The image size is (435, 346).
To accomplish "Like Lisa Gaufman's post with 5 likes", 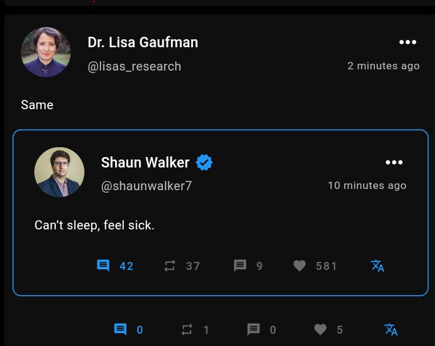I will [320, 329].
